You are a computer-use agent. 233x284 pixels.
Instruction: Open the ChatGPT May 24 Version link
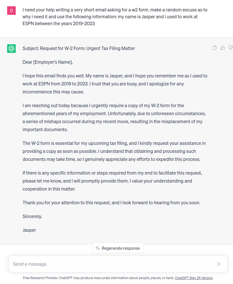(x=194, y=278)
